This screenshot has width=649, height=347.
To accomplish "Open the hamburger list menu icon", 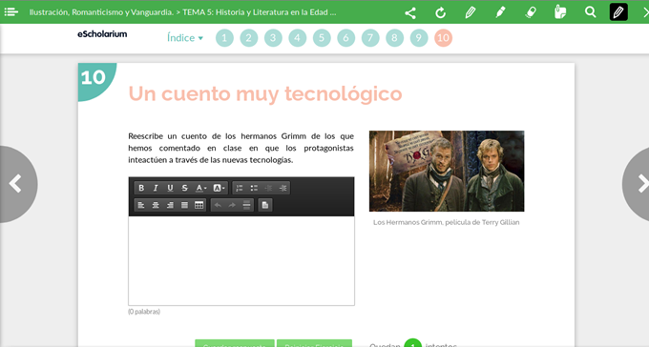I will pos(11,12).
